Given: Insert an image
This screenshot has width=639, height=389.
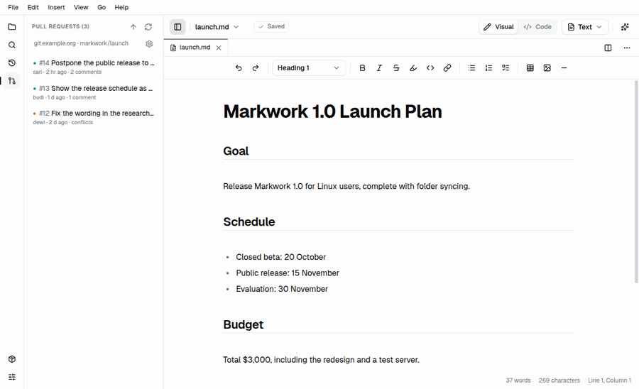Looking at the screenshot, I should [x=547, y=68].
